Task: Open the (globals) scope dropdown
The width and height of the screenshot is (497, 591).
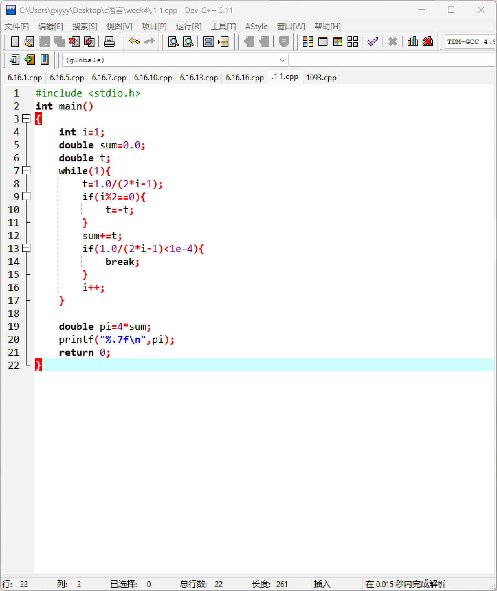Action: coord(175,60)
